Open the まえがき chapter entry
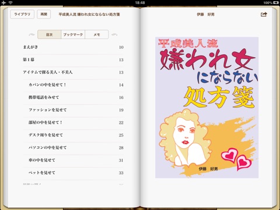 [x=73, y=47]
